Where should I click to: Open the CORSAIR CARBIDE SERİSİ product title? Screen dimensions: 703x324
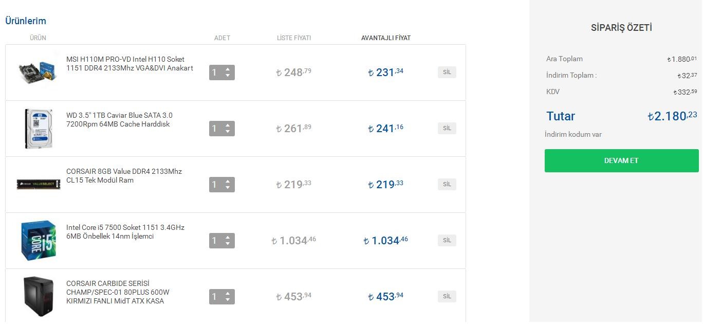click(x=118, y=292)
